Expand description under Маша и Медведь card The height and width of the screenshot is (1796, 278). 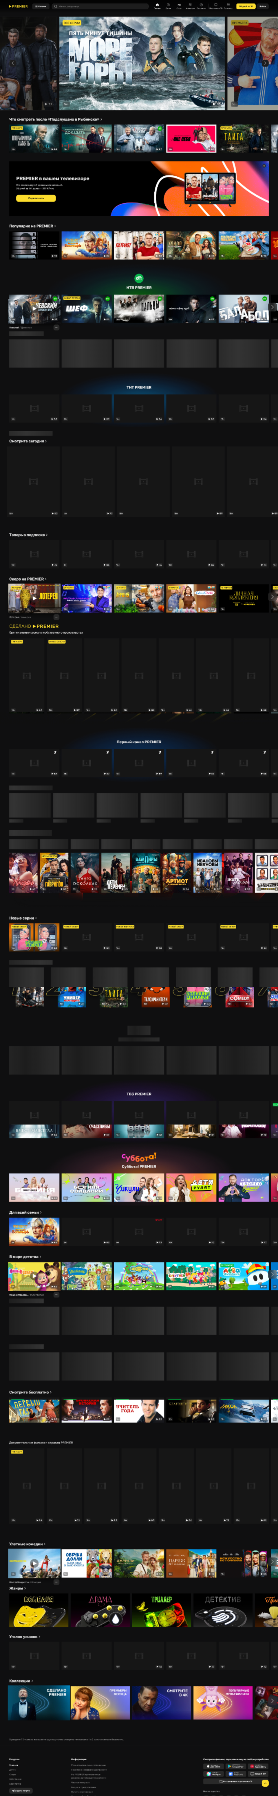coord(56,1295)
